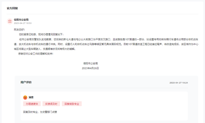Click the line 您的留言已知悉
The height and width of the screenshot is (123, 205).
[41, 34]
